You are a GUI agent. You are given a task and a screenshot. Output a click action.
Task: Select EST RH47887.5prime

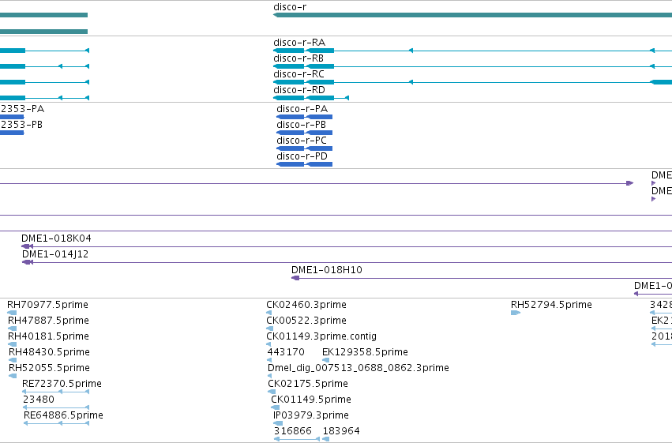click(x=48, y=321)
